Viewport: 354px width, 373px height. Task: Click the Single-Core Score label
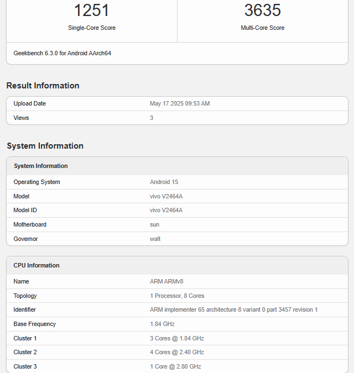[92, 28]
